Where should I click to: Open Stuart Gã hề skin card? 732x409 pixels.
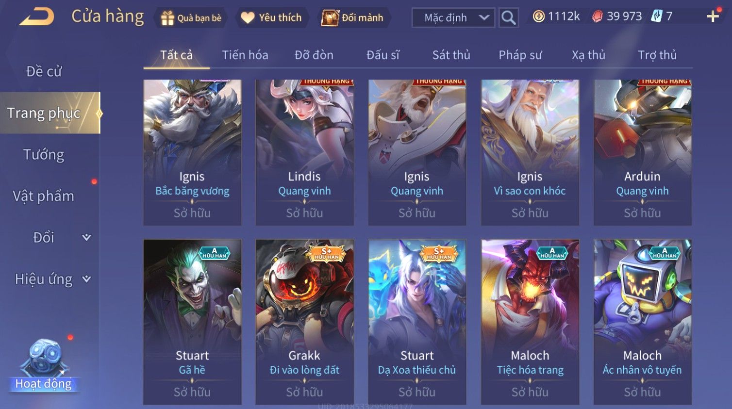(x=192, y=322)
